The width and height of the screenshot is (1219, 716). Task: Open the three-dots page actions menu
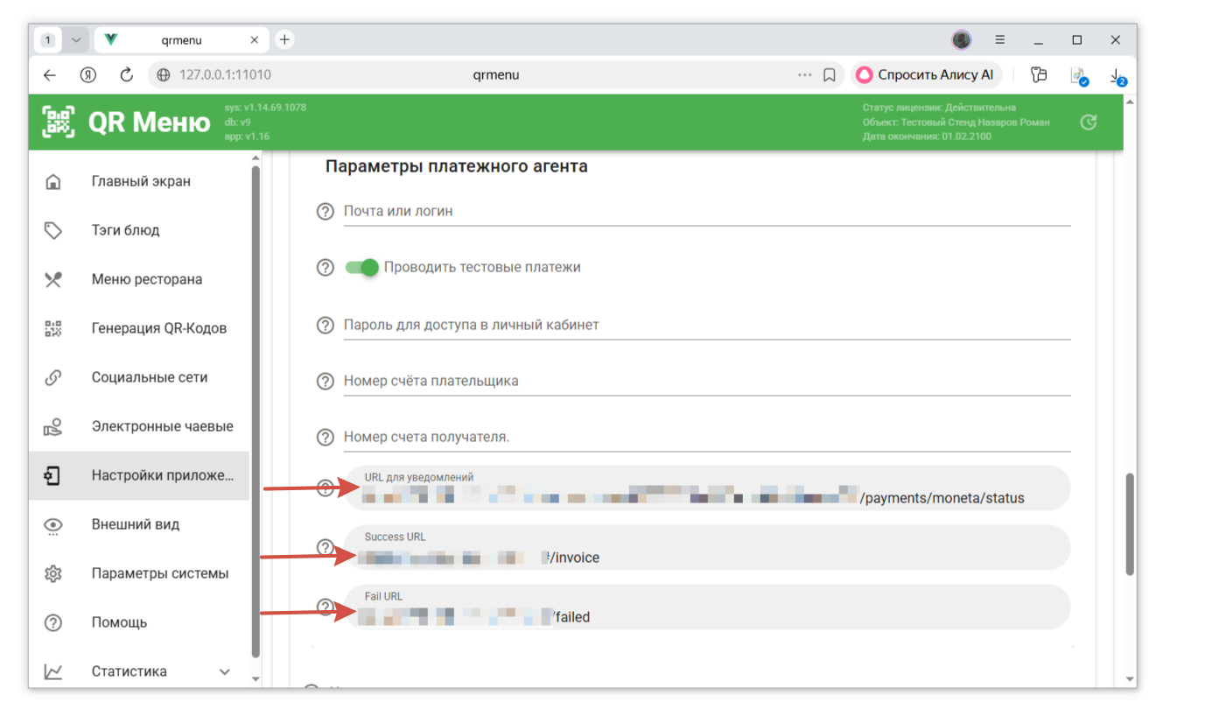804,75
